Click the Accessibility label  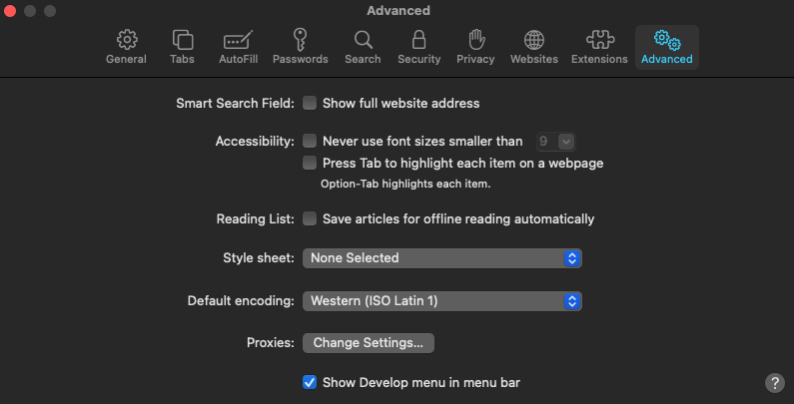[255, 141]
